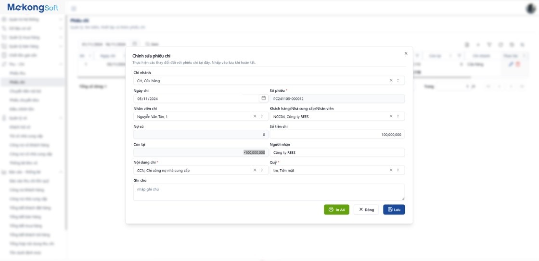Clear the Khách hàng/Nhà cung cấp/Nhân viên selection
The image size is (539, 261).
tap(391, 116)
